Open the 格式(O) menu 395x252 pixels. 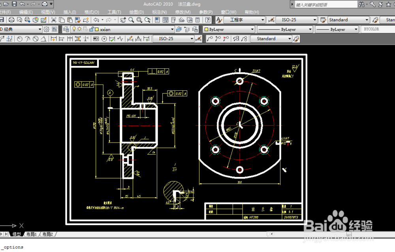(92, 12)
